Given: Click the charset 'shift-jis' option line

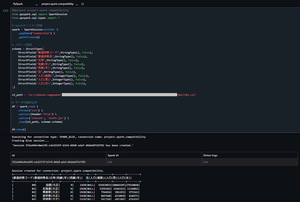Looking at the screenshot, I should pos(43,118).
